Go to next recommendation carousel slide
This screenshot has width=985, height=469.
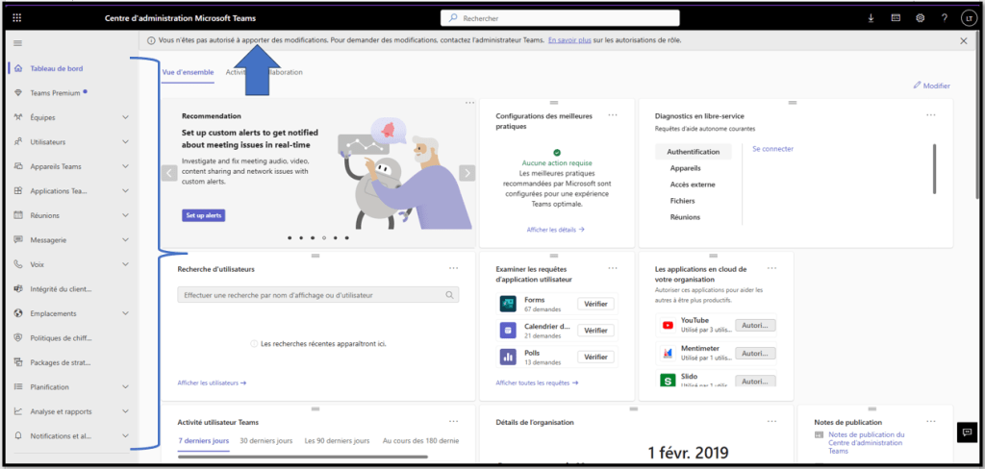coord(467,173)
